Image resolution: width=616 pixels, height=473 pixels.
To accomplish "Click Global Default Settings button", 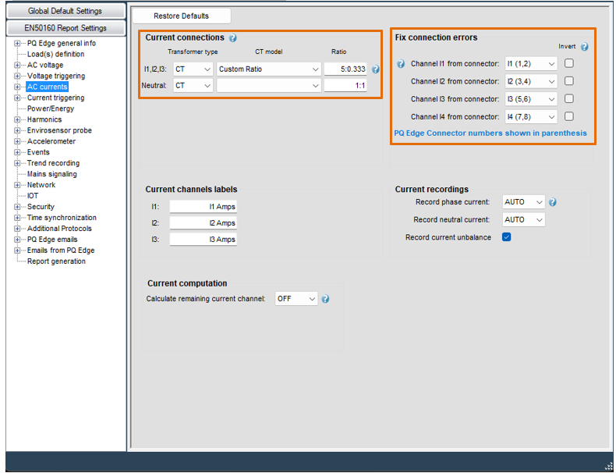I will click(65, 11).
